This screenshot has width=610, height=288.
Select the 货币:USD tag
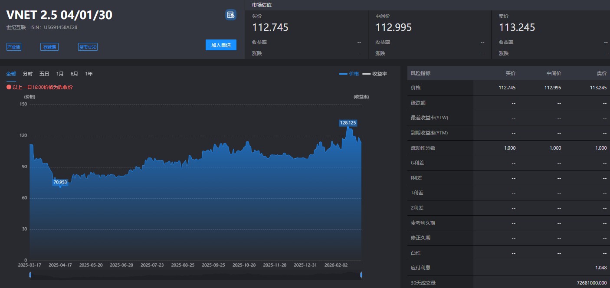coord(88,47)
